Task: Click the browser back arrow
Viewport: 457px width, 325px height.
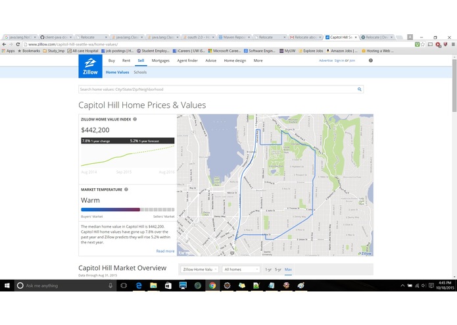Action: click(4, 44)
